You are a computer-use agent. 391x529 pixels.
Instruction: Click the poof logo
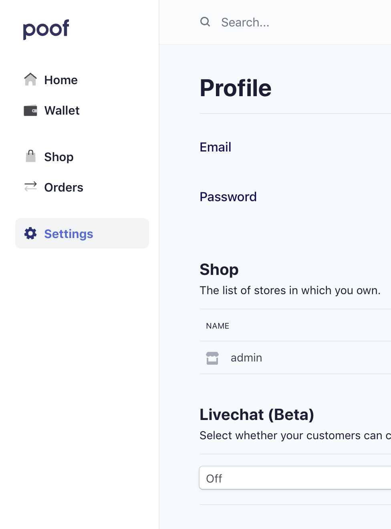click(x=46, y=29)
